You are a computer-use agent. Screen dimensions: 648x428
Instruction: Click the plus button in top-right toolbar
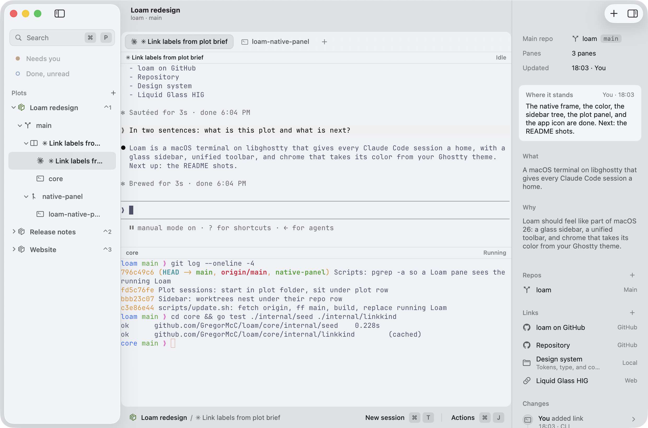click(614, 13)
